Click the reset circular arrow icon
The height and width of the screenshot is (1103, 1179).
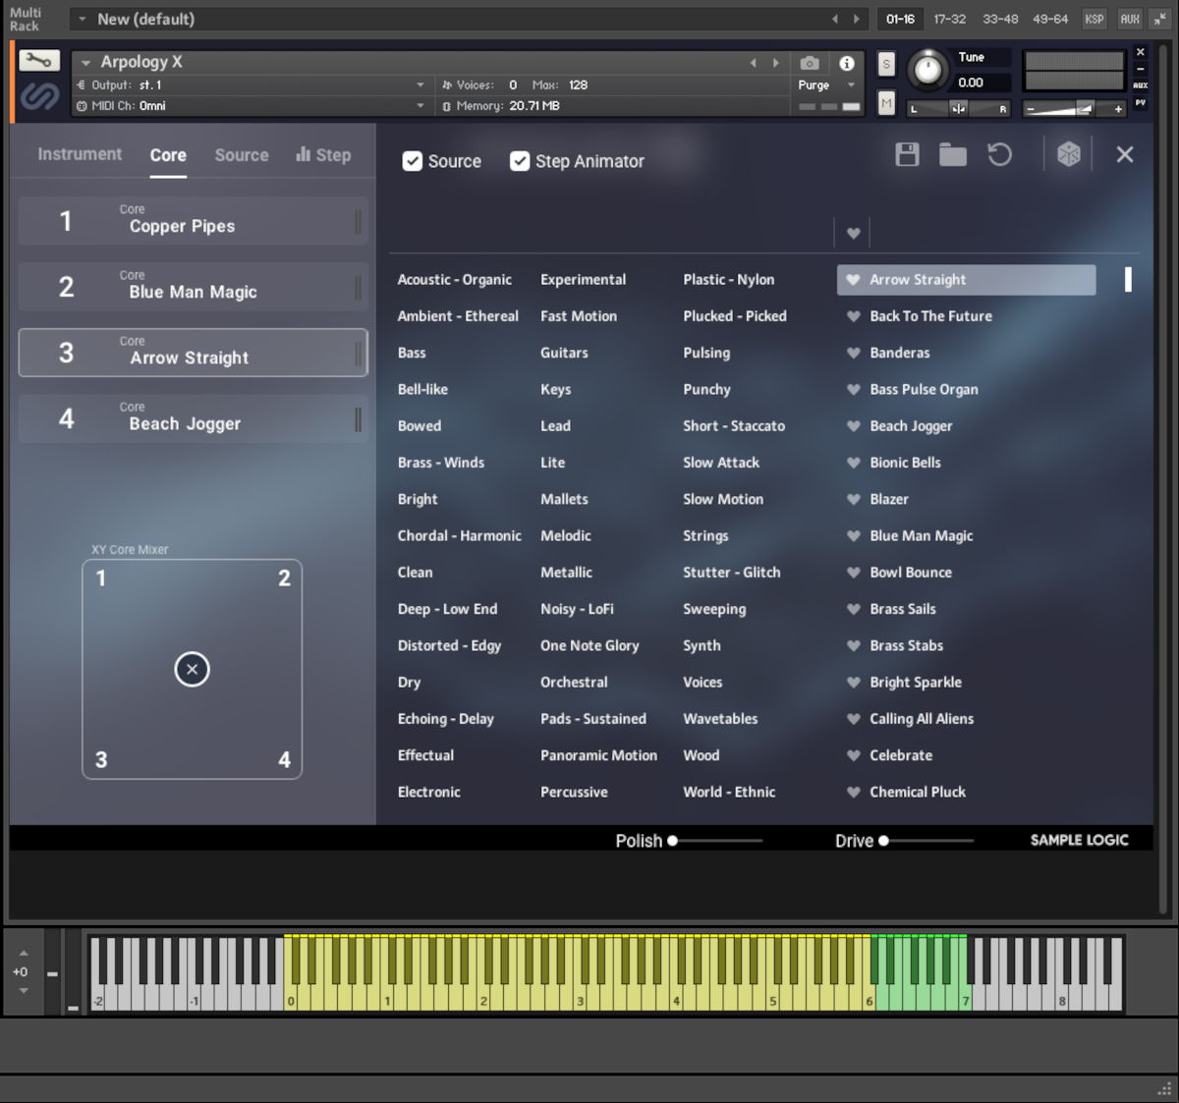[999, 154]
